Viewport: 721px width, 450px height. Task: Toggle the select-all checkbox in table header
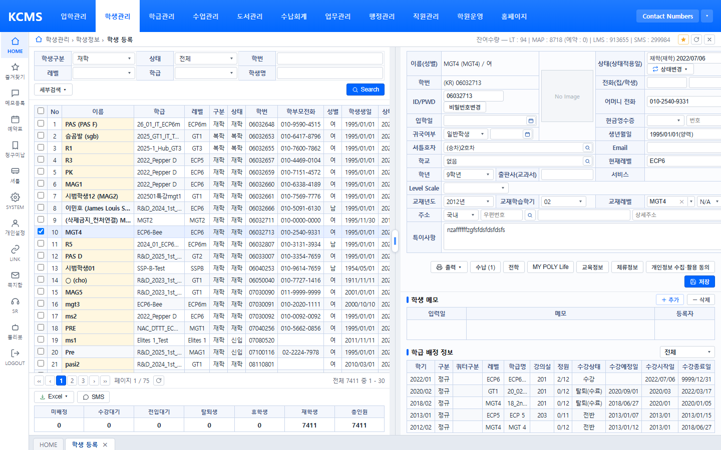[41, 111]
